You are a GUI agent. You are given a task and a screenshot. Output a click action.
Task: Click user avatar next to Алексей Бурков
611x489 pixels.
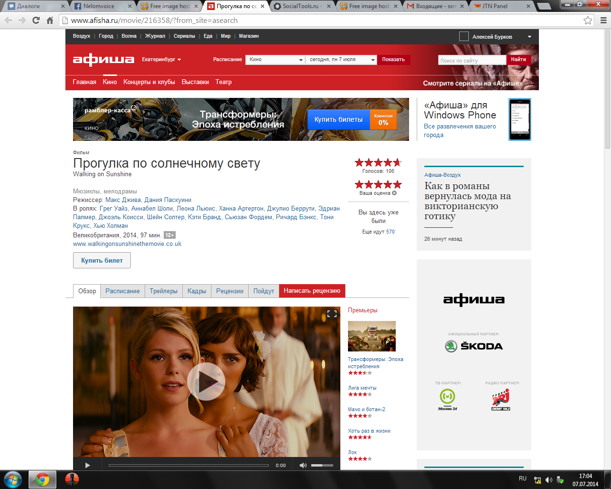[464, 36]
